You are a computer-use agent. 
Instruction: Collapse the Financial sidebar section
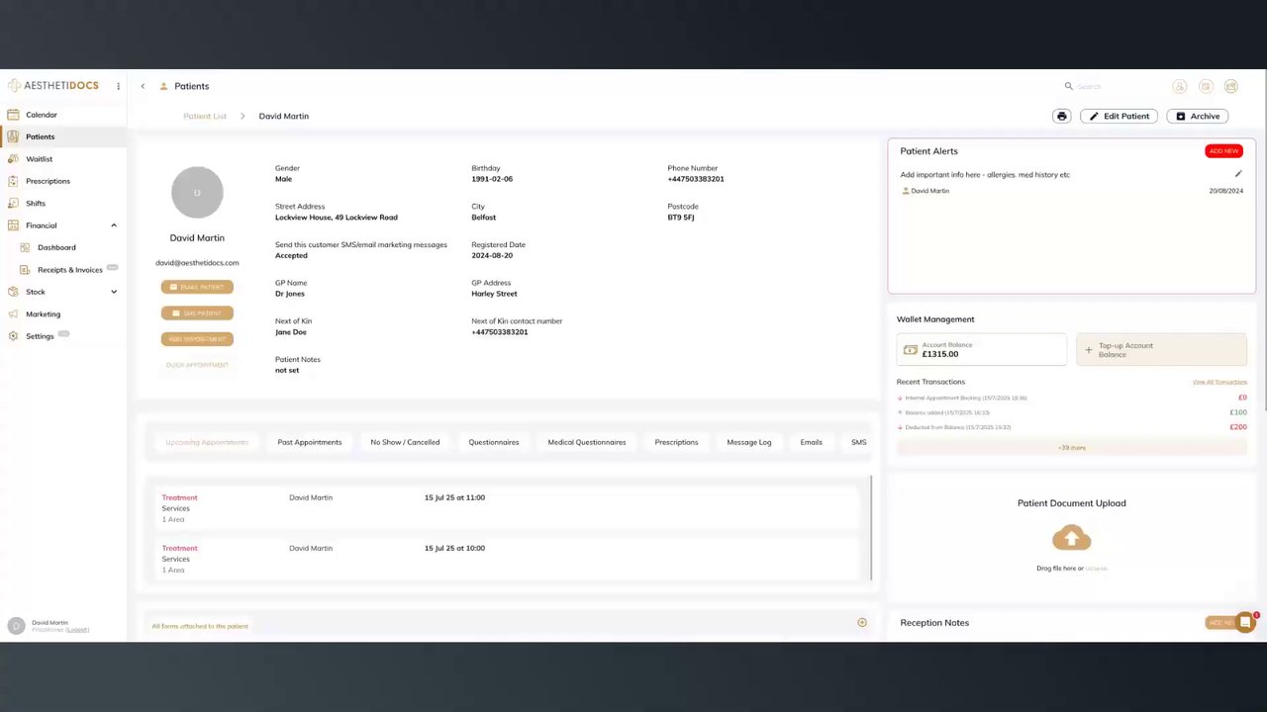tap(114, 225)
